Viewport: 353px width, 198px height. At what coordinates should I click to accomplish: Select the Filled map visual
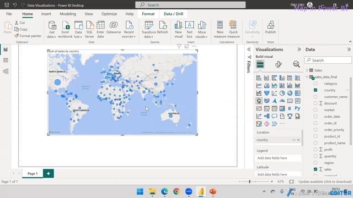click(267, 101)
